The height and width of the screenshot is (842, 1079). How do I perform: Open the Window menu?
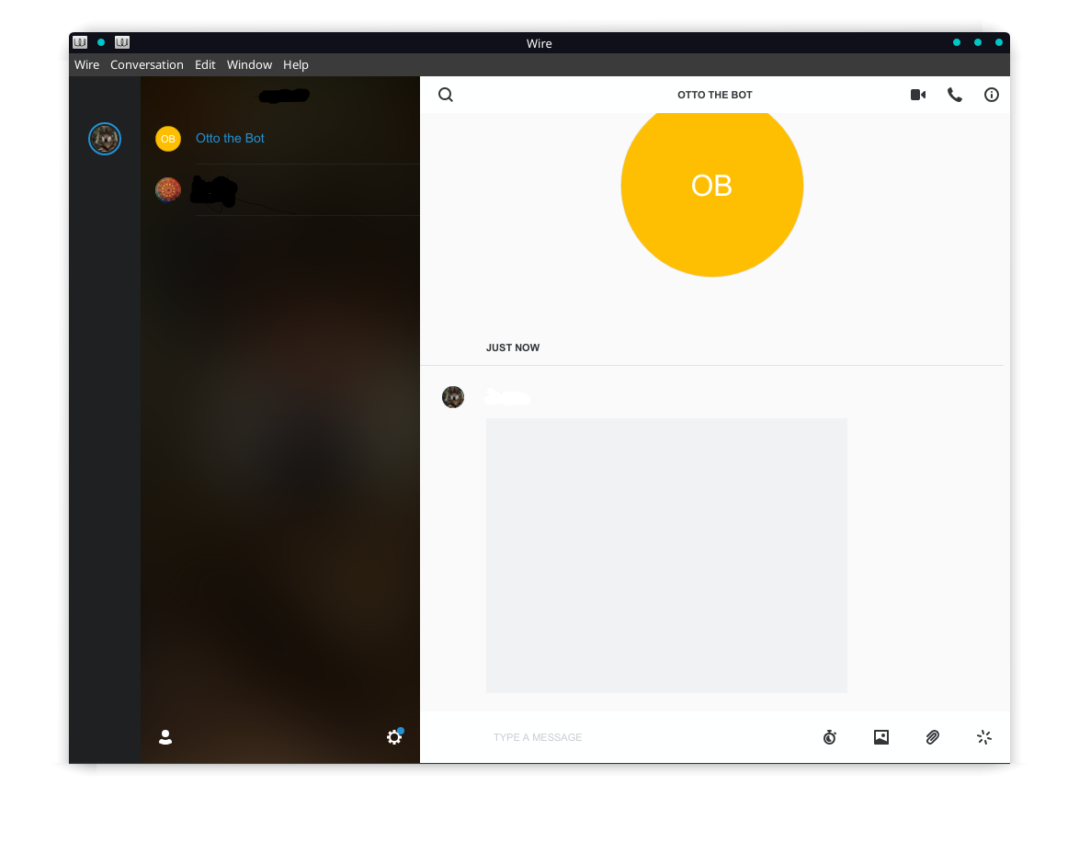[249, 64]
